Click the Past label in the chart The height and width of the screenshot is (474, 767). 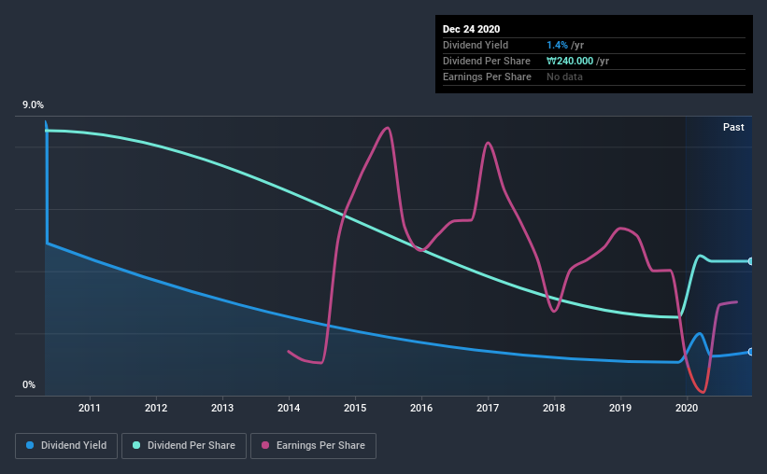pyautogui.click(x=733, y=127)
